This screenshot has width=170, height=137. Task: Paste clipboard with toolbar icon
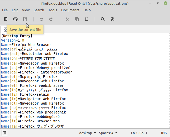pyautogui.click(x=87, y=19)
